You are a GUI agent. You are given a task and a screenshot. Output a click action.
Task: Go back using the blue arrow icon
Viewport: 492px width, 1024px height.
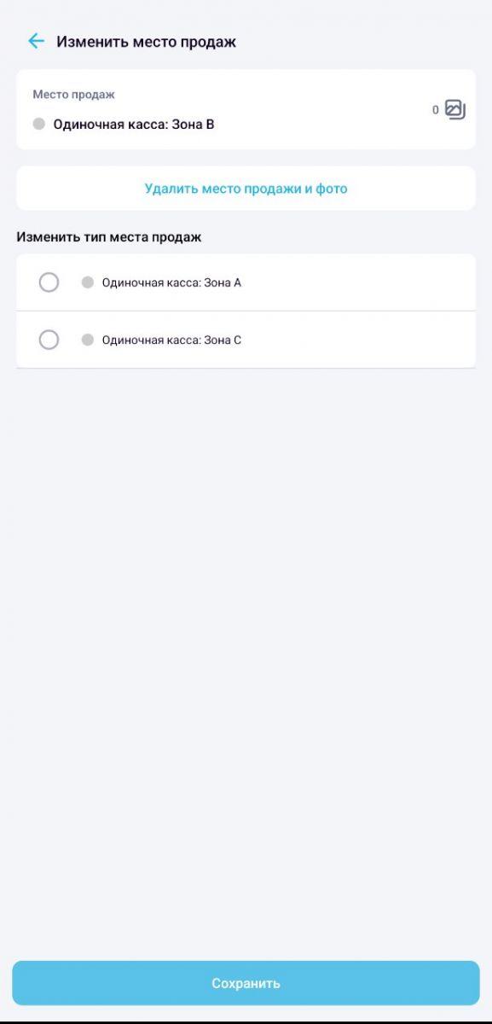point(36,41)
